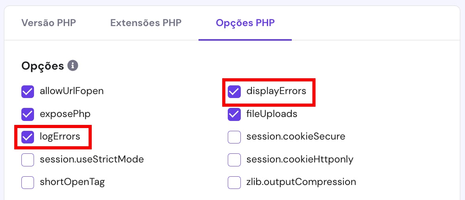The image size is (465, 200).
Task: Click the info icon beside Opções
Action: 73,66
